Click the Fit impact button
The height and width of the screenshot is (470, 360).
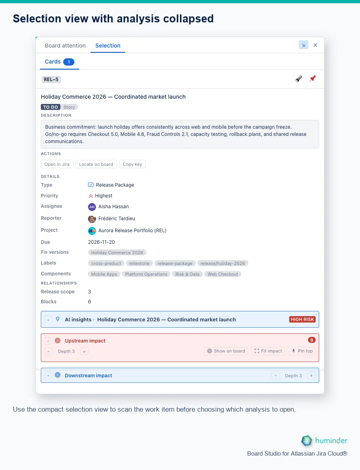click(x=268, y=351)
